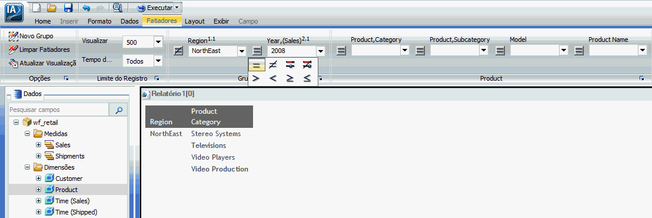Choose the less-than operator in the popup
The image size is (652, 218).
coord(273,78)
